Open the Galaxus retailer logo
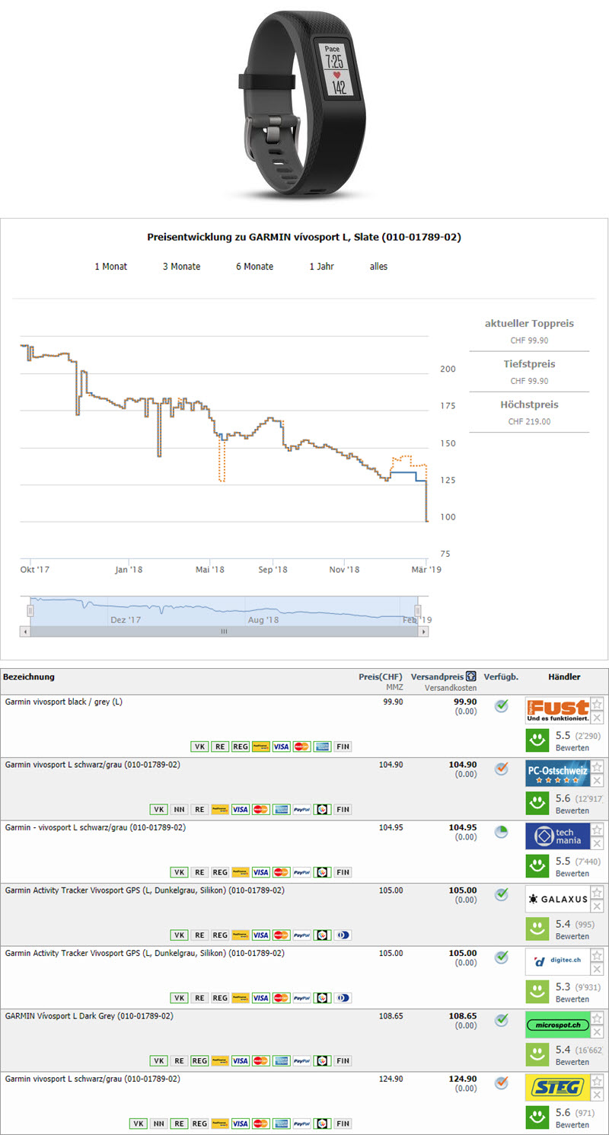Screen dimensions: 609x1135 tap(557, 899)
